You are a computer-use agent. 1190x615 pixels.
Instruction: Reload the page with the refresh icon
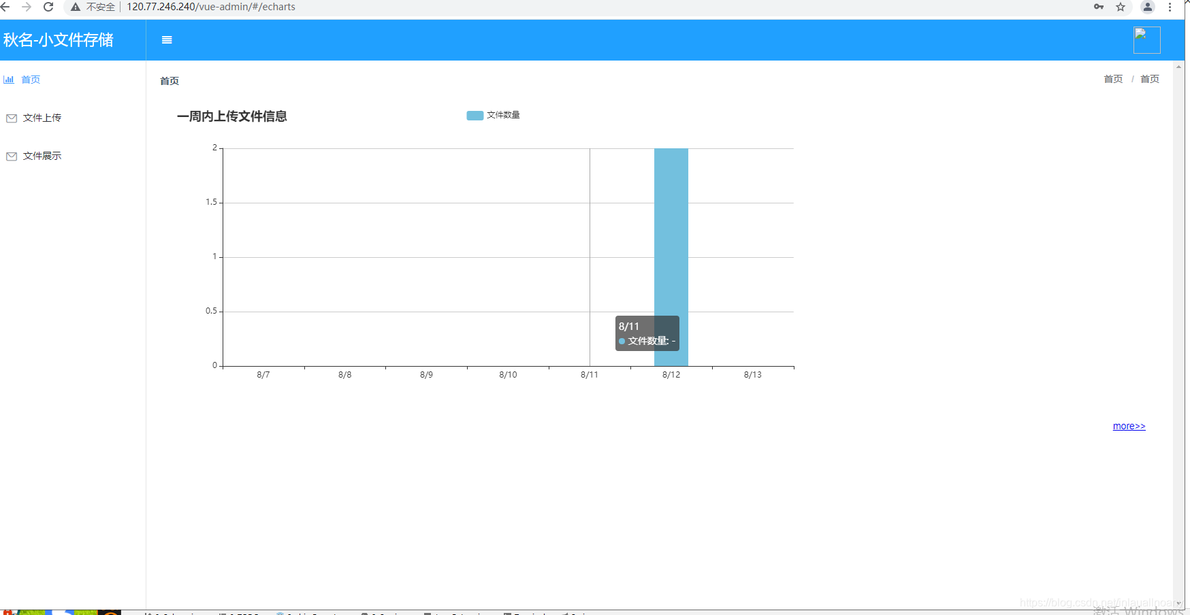pos(48,7)
